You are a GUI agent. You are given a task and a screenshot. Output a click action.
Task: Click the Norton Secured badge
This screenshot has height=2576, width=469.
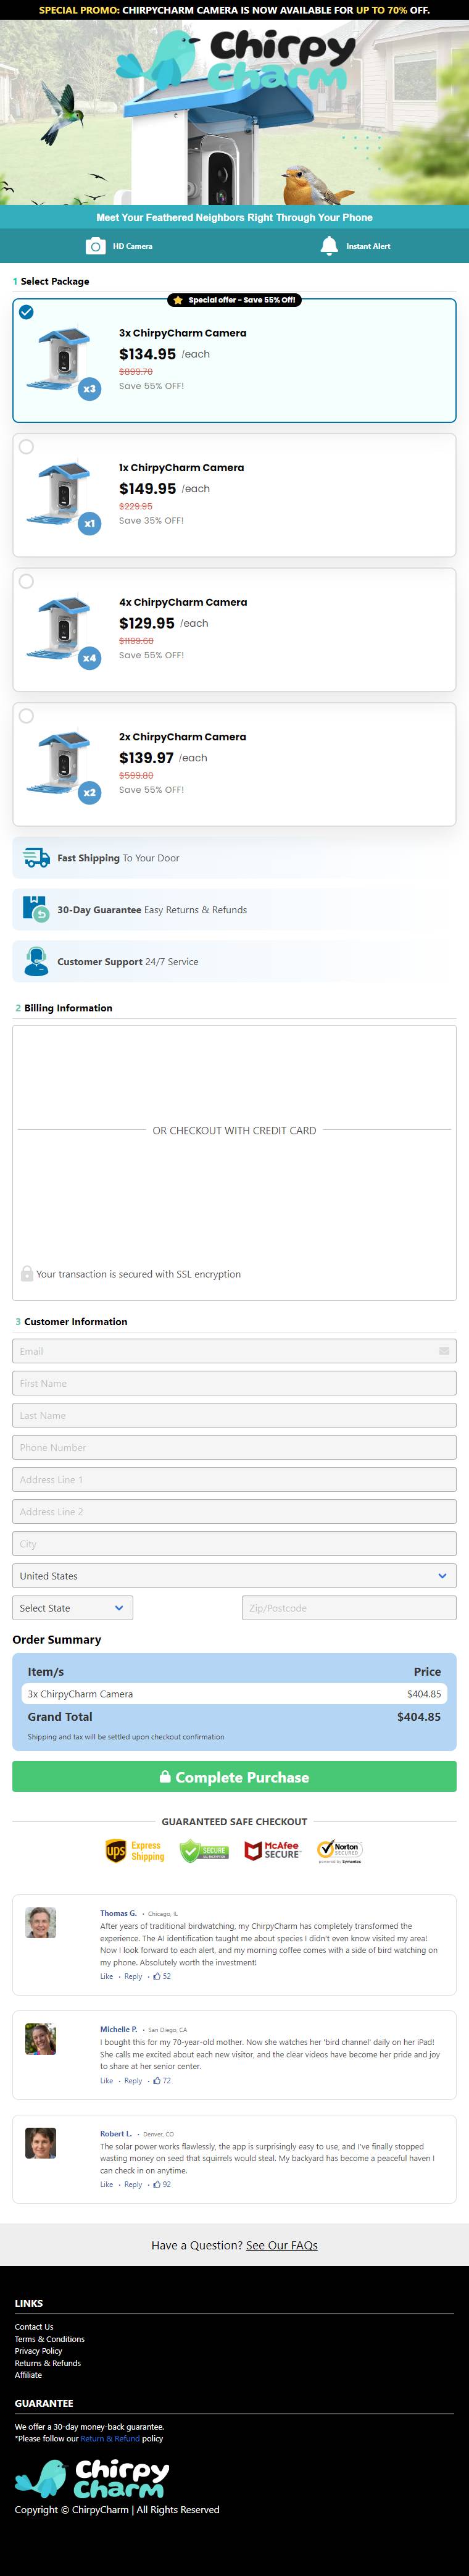(340, 1851)
